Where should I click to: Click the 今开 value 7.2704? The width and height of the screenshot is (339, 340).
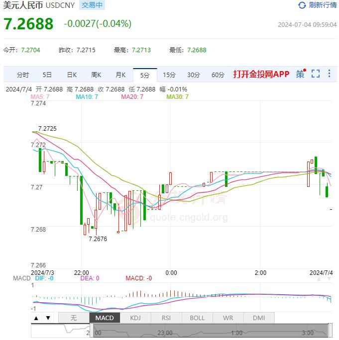(31, 50)
